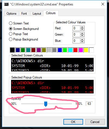Close the Properties dialog with X
This screenshot has width=109, height=129.
(103, 4)
